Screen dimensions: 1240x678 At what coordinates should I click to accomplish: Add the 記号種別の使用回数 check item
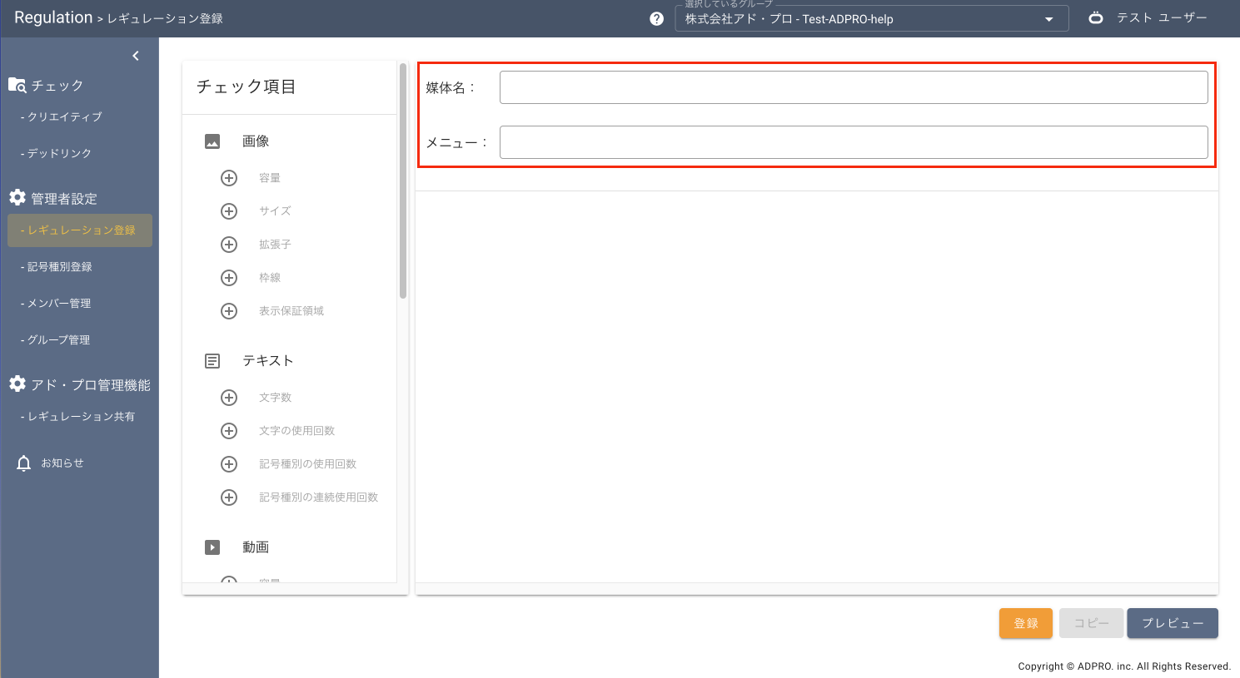click(229, 464)
